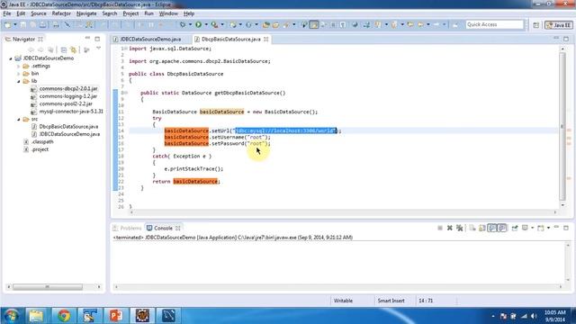Select commons-logging-1.2.jar in Navigator
This screenshot has width=576, height=324.
click(68, 96)
